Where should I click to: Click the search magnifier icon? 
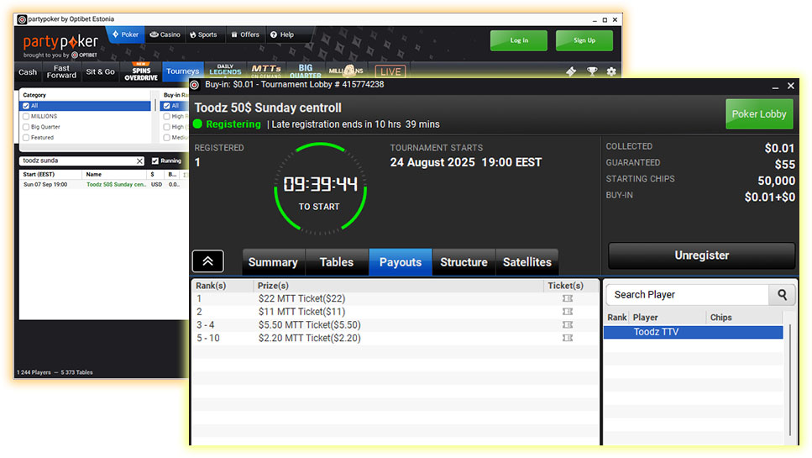click(x=782, y=295)
